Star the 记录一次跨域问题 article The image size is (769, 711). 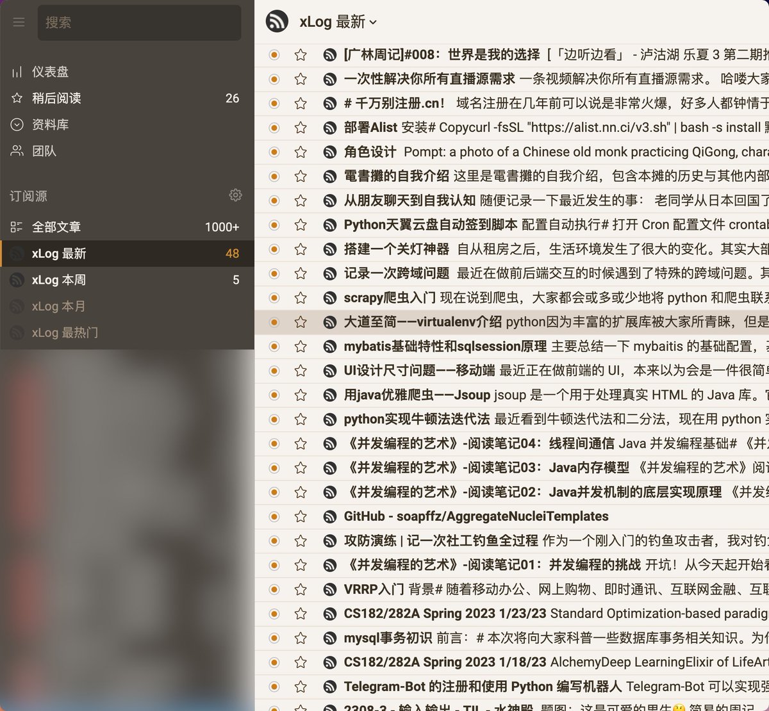point(301,274)
